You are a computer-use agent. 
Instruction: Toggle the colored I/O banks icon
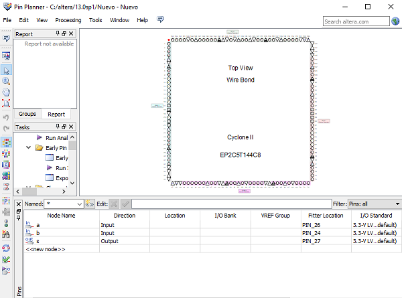(x=6, y=175)
